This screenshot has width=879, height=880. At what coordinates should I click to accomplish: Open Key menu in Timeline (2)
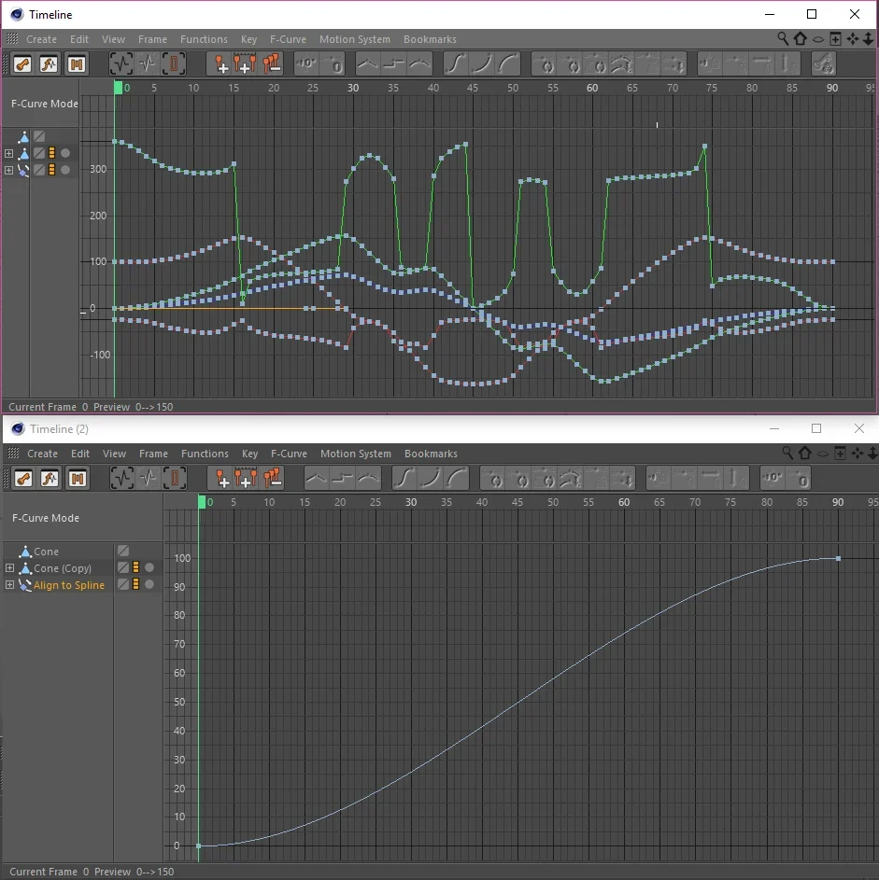[250, 454]
